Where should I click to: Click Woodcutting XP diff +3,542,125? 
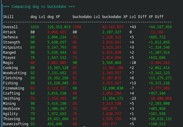159,73
